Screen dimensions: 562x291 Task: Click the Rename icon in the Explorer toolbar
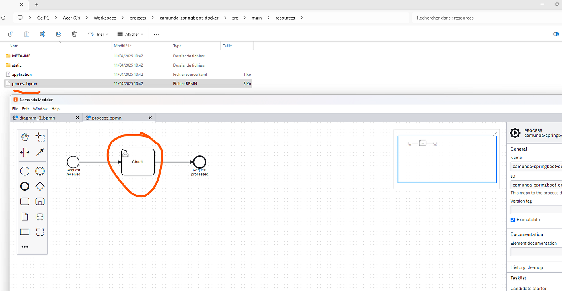tap(43, 34)
